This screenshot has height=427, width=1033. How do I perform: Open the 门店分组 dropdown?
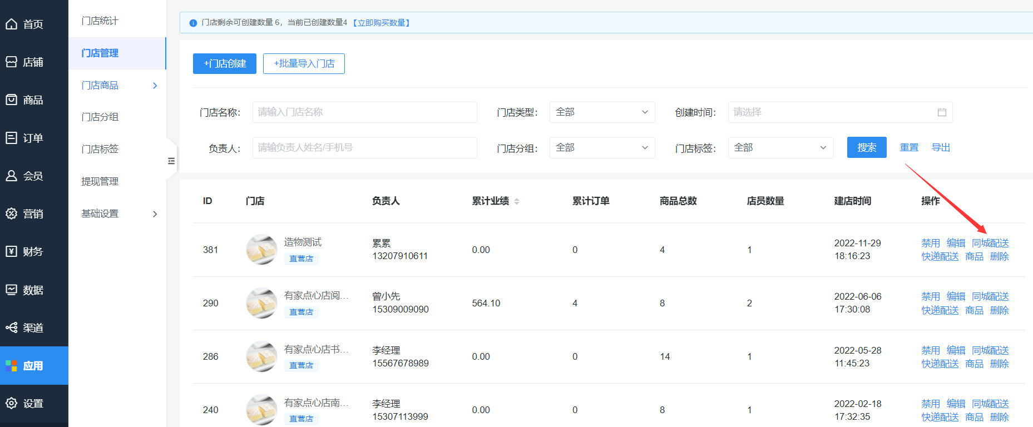coord(602,148)
